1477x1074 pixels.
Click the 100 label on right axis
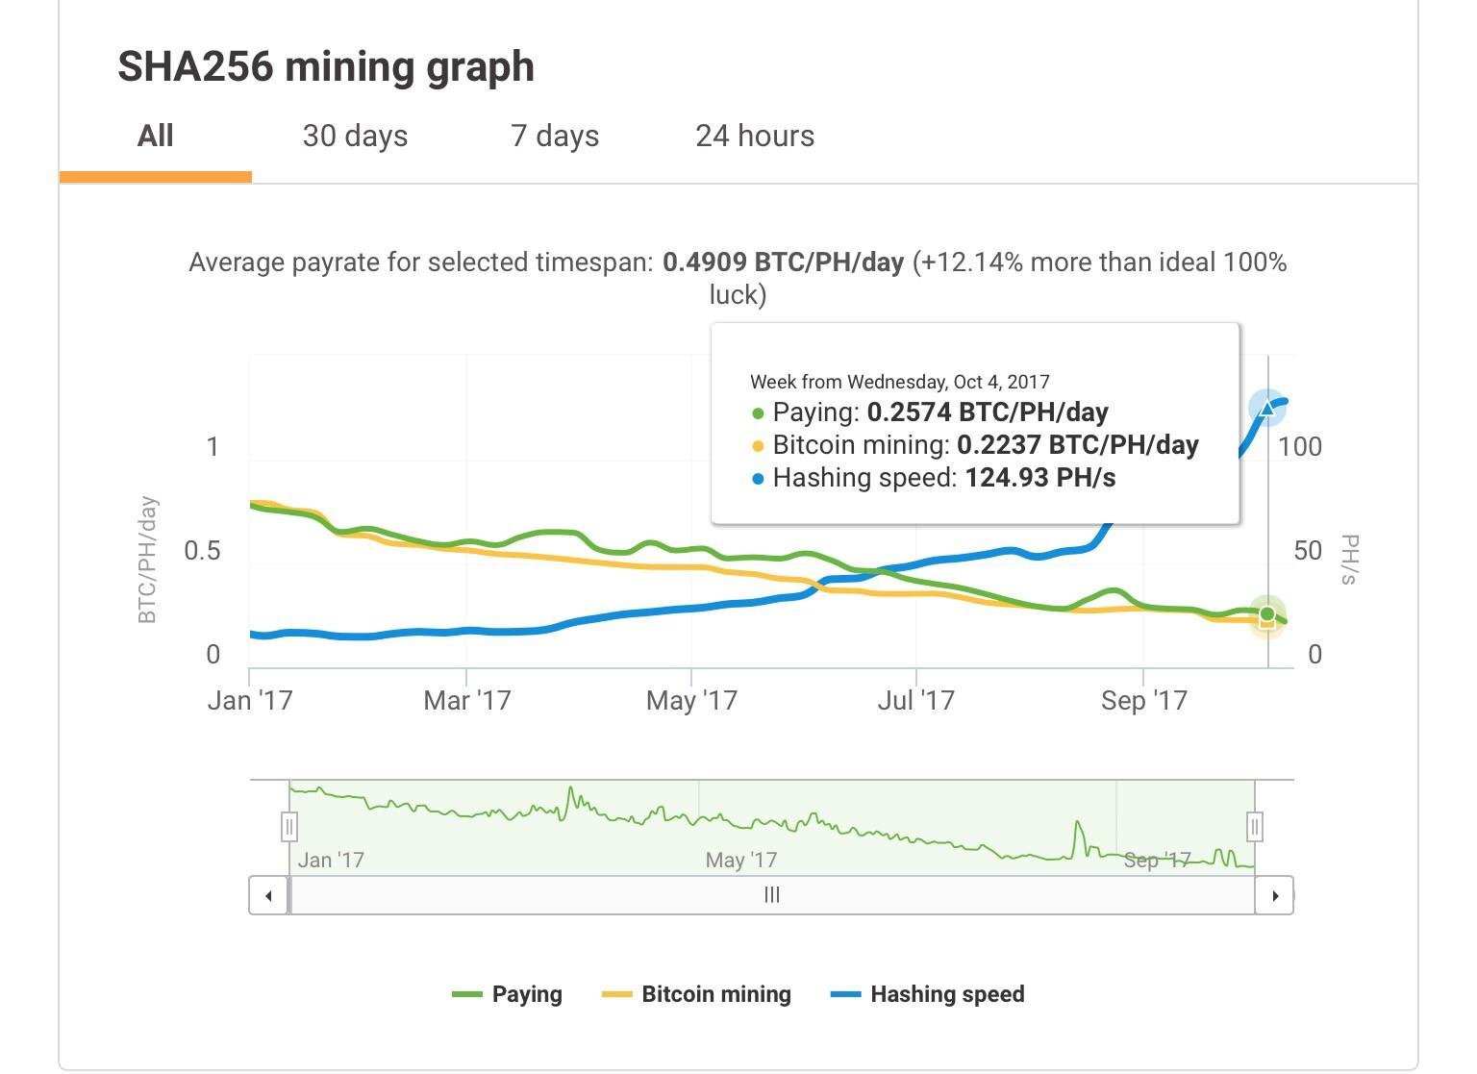click(1300, 446)
